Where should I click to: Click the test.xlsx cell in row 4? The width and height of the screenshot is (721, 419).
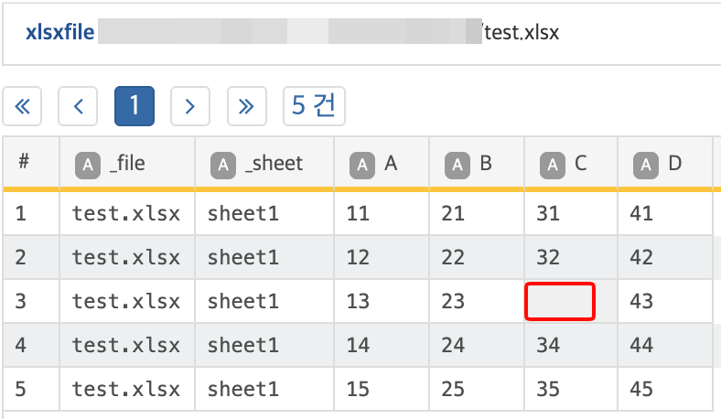126,345
